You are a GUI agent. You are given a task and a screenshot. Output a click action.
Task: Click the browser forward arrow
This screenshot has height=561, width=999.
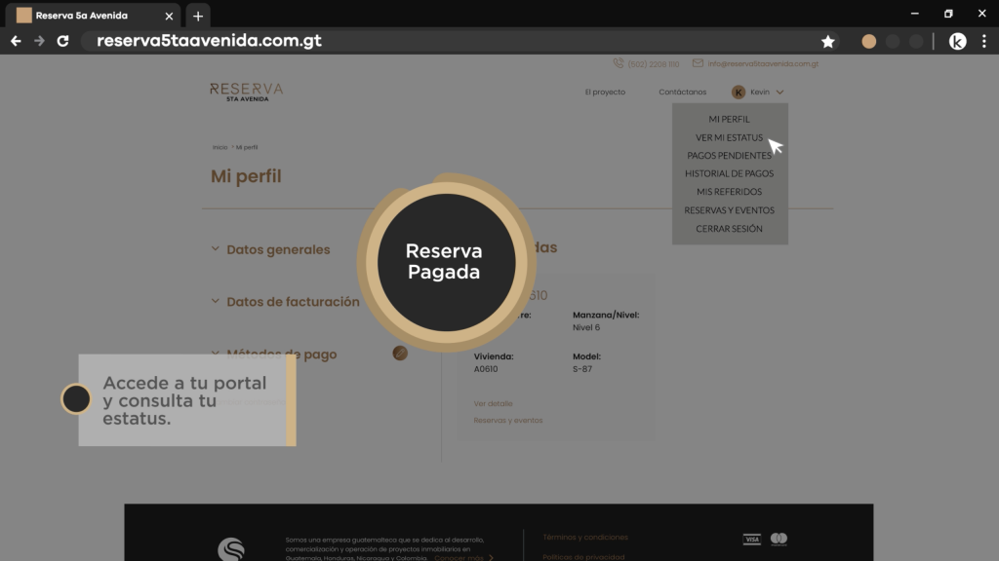tap(39, 41)
